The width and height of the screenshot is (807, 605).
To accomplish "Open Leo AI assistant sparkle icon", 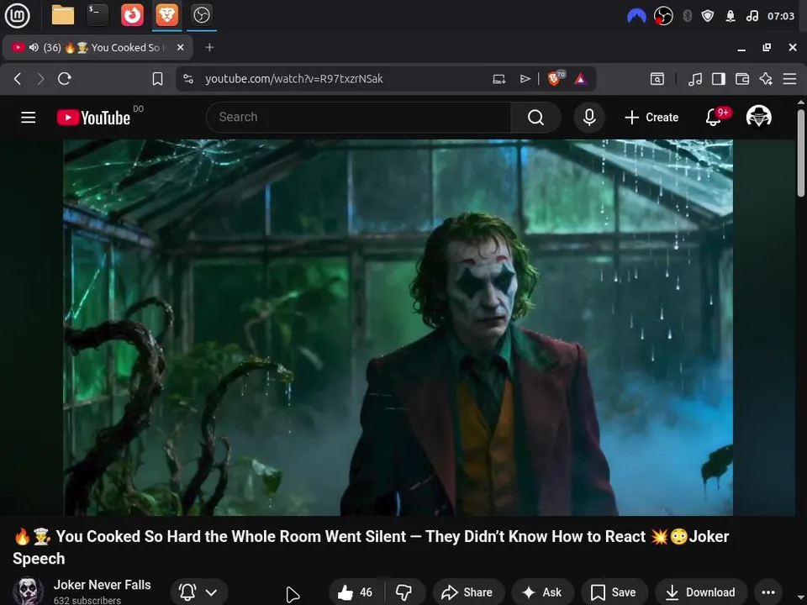I will click(x=766, y=79).
